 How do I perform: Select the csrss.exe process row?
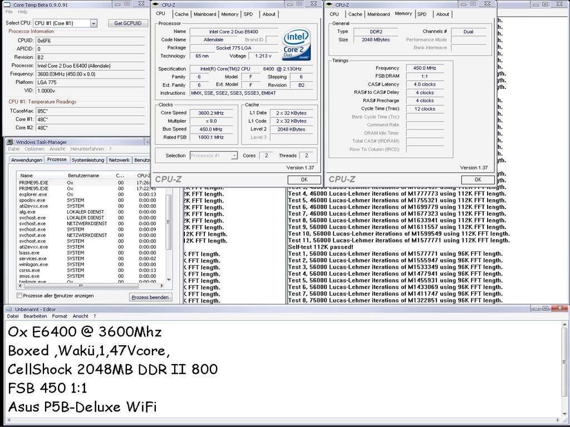[x=91, y=270]
